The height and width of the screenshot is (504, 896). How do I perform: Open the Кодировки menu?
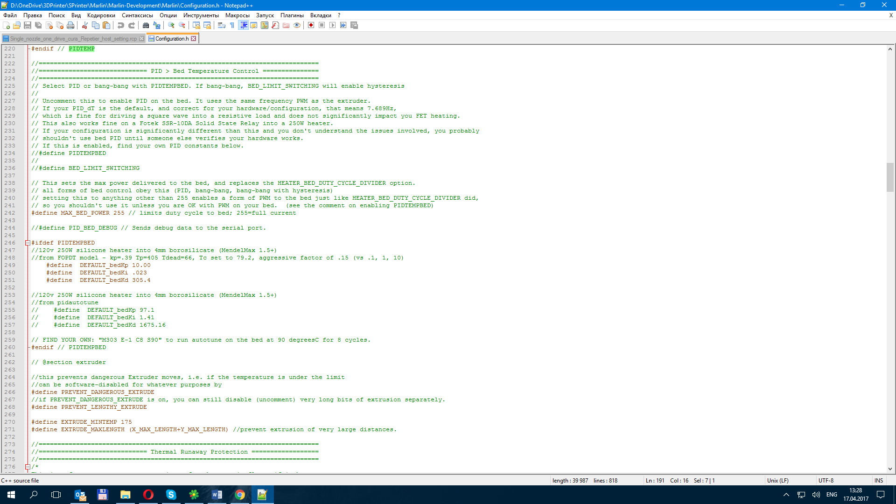pyautogui.click(x=101, y=15)
